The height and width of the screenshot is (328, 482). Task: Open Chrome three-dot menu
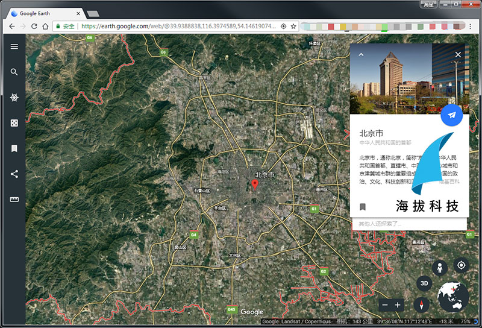471,27
